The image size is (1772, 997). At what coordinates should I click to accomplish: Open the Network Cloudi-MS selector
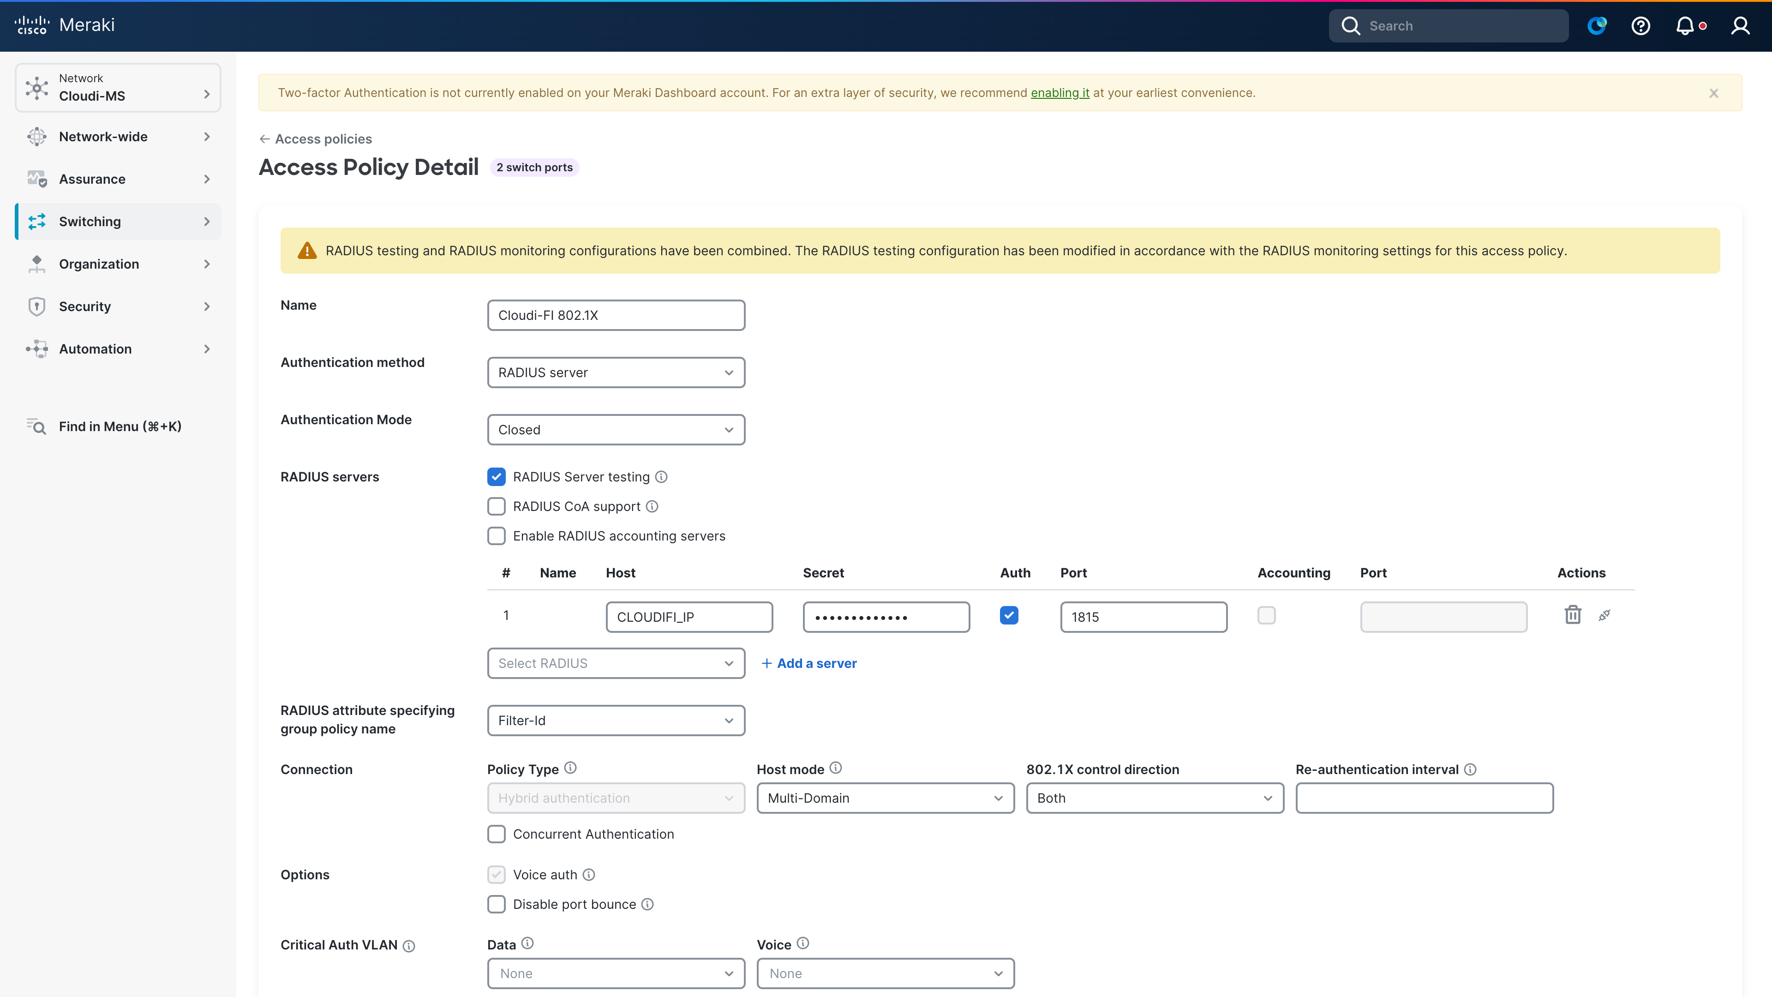(118, 87)
